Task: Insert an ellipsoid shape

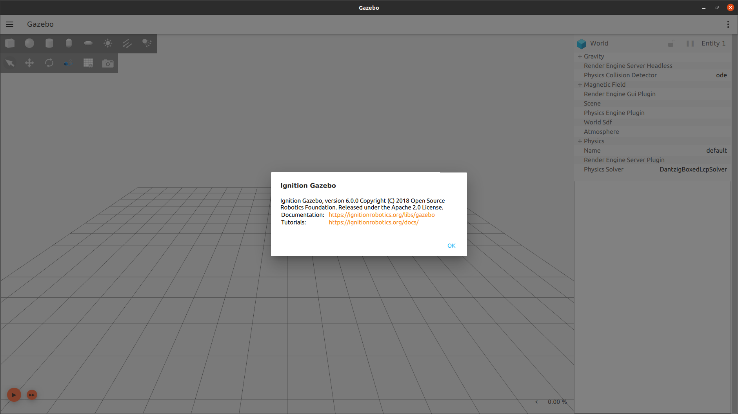Action: coord(88,43)
